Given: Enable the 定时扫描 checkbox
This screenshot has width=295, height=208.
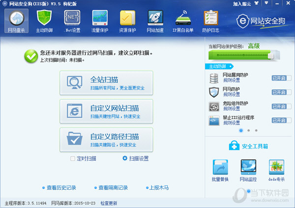Looking at the screenshot, I should 73,158.
